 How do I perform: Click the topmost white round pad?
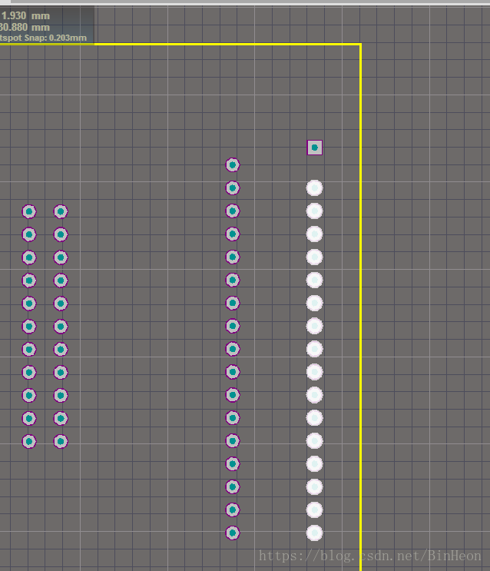pos(314,188)
